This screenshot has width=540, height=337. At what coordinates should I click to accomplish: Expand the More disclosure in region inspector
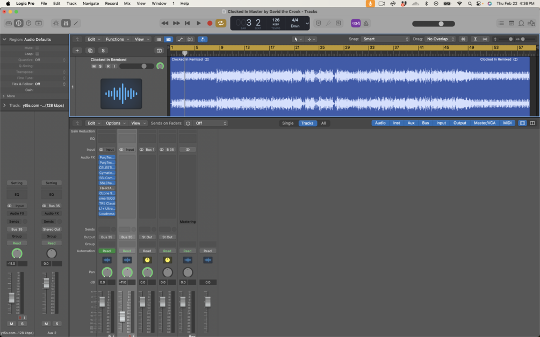[x=4, y=96]
